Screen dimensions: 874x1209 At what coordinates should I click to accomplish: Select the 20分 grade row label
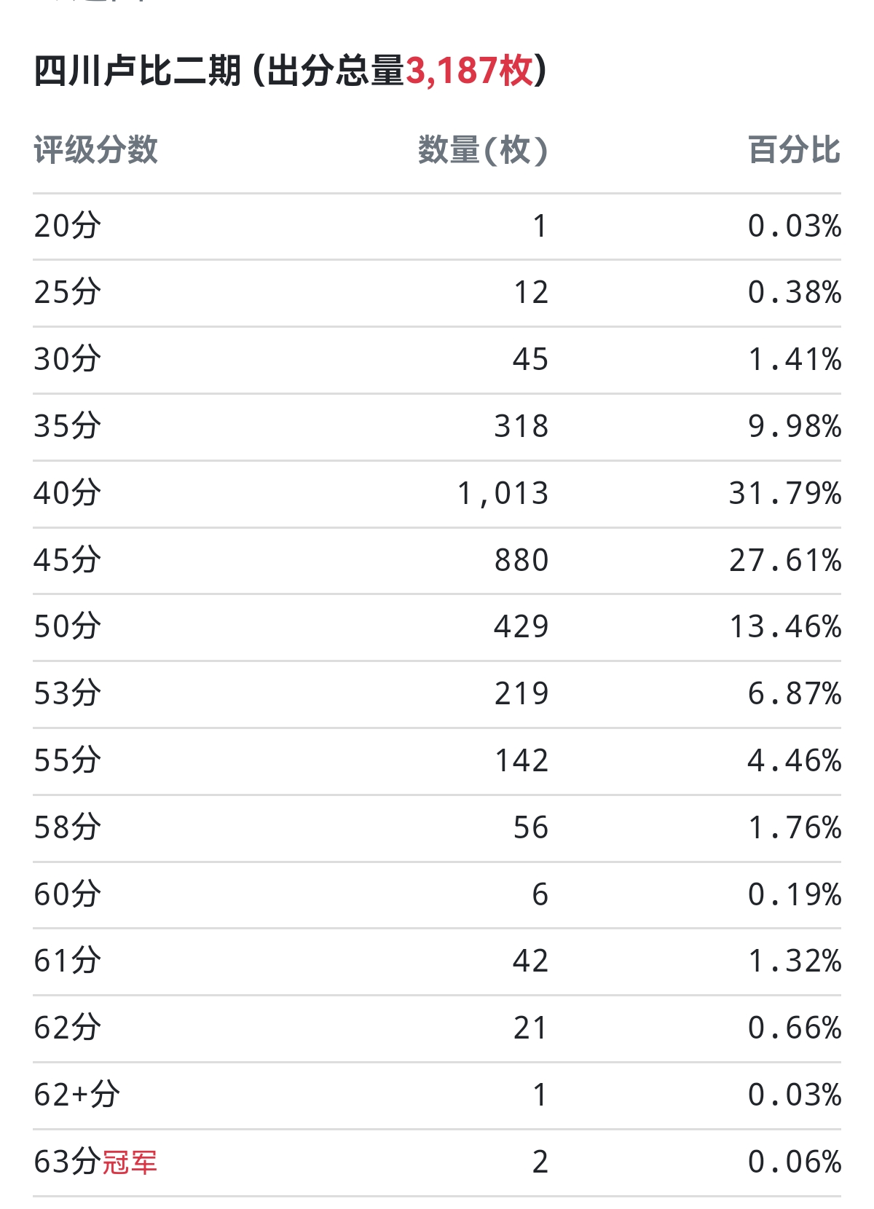tap(67, 227)
